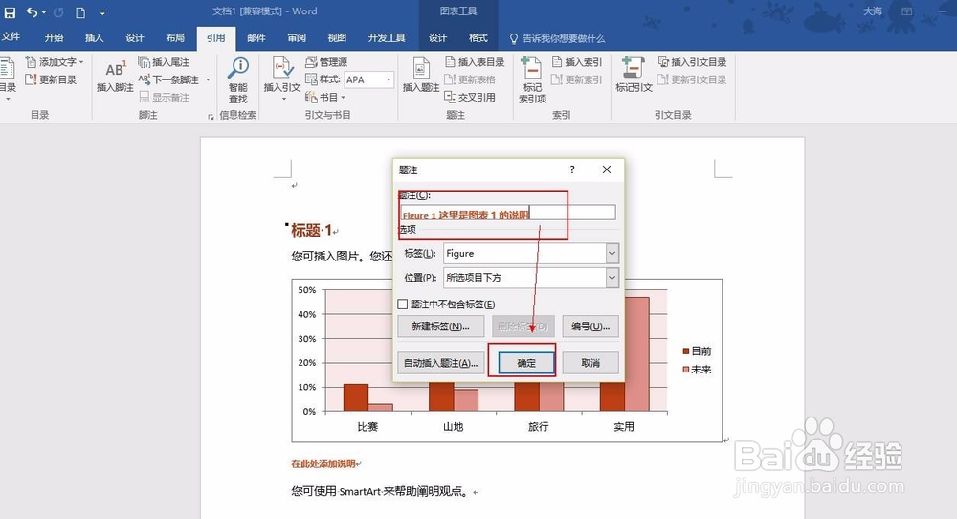Screen dimensions: 957x519
Task: Toggle Exclude label from caption checkbox
Action: [x=403, y=305]
